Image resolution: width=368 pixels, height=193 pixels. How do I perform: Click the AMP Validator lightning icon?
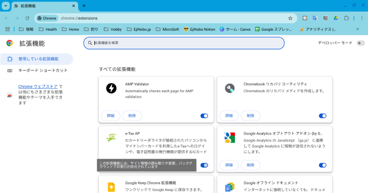[x=111, y=88]
